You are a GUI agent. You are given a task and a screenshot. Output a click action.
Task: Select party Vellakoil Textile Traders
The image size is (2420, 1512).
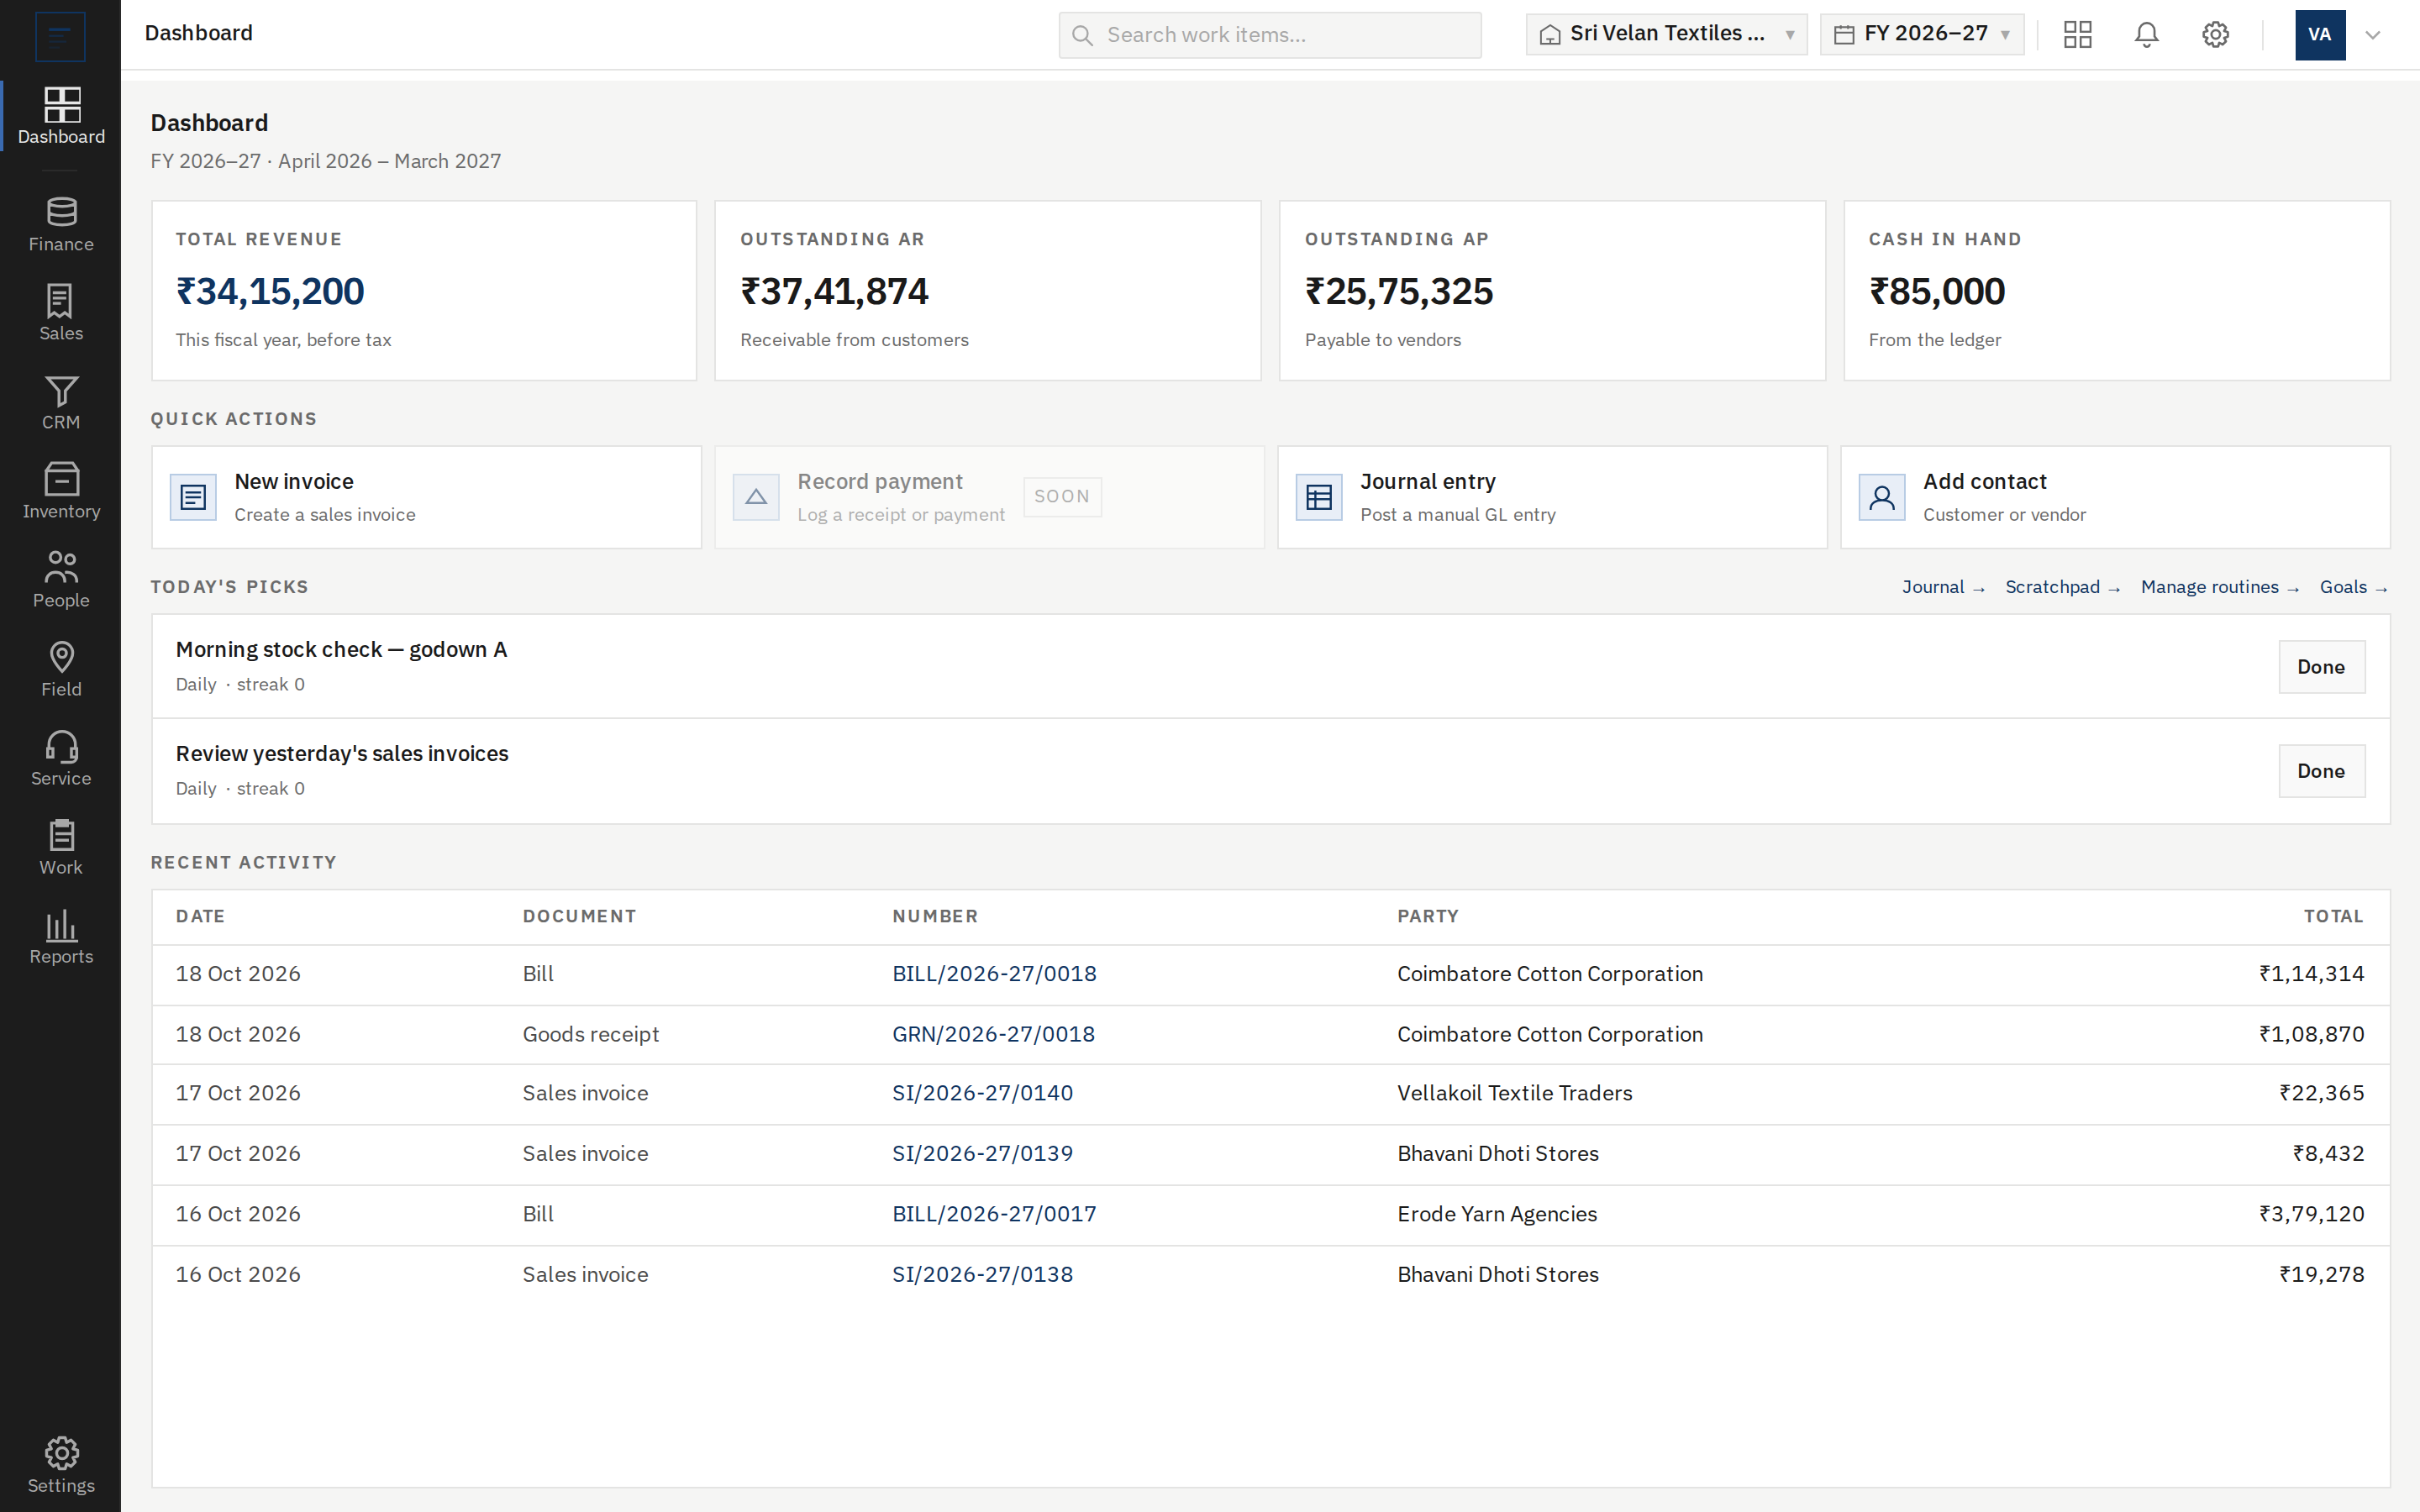[1514, 1093]
